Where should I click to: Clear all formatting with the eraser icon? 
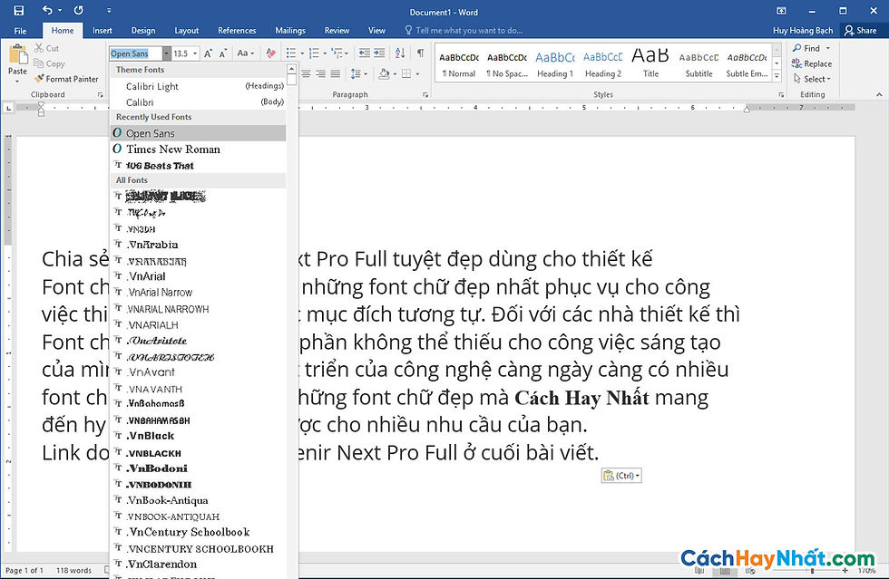(271, 53)
